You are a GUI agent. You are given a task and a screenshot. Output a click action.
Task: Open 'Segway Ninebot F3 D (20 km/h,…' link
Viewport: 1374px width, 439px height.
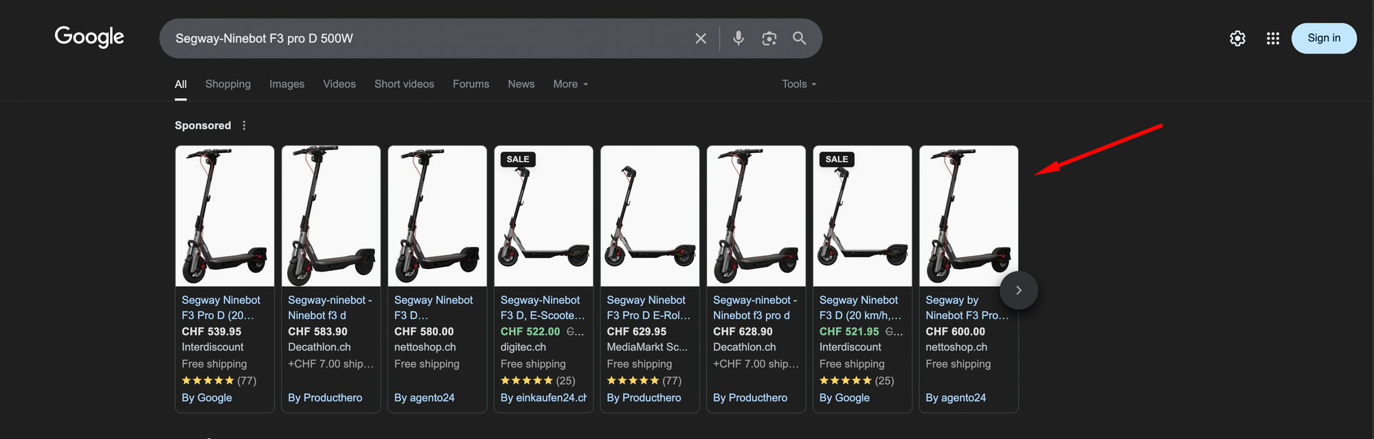pos(860,307)
